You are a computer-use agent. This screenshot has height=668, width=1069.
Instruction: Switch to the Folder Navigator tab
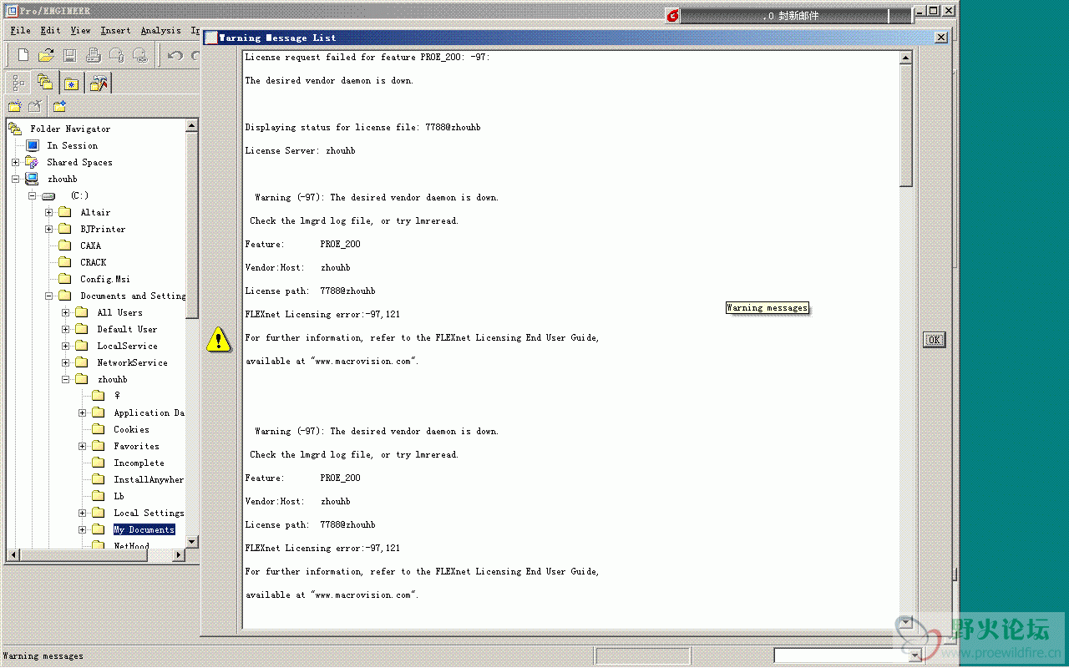[45, 82]
